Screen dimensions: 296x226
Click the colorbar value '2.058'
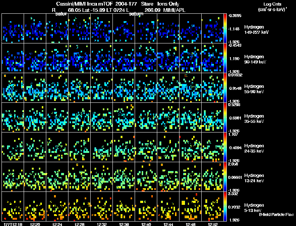233,164
